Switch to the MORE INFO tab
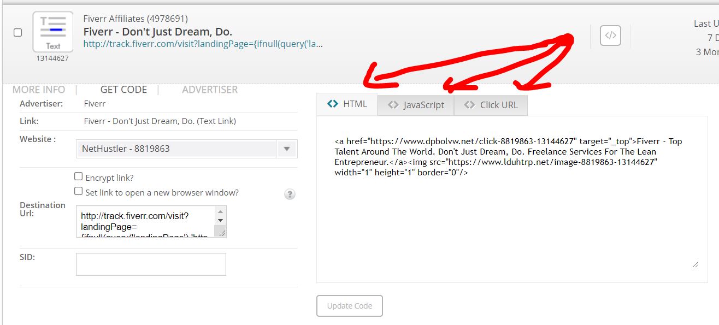 39,90
